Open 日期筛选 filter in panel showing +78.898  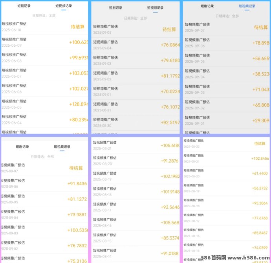pos(227,16)
